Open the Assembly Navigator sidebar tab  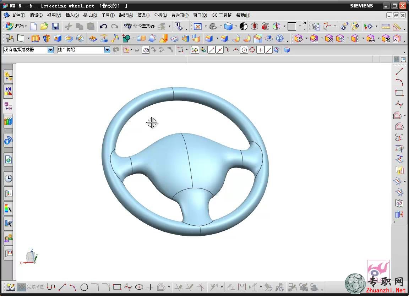(x=9, y=76)
